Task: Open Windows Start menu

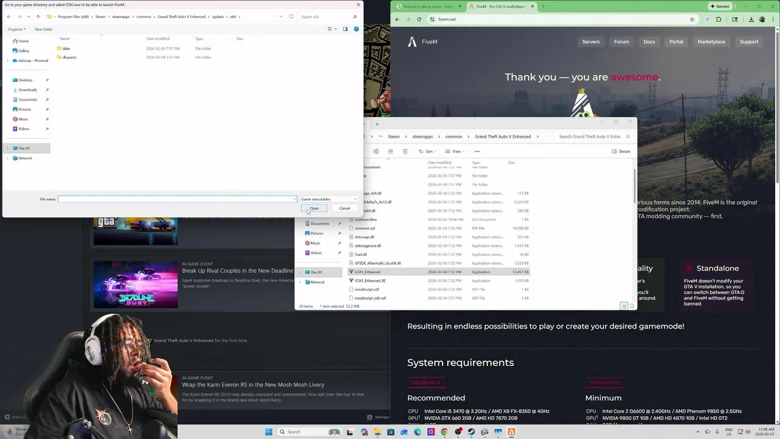Action: 268,432
